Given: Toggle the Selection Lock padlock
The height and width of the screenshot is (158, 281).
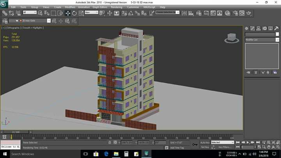Looking at the screenshot, I should coord(110,142).
